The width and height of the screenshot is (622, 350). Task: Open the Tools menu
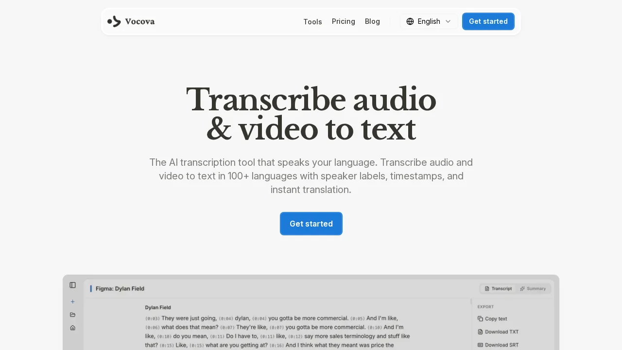click(x=312, y=21)
